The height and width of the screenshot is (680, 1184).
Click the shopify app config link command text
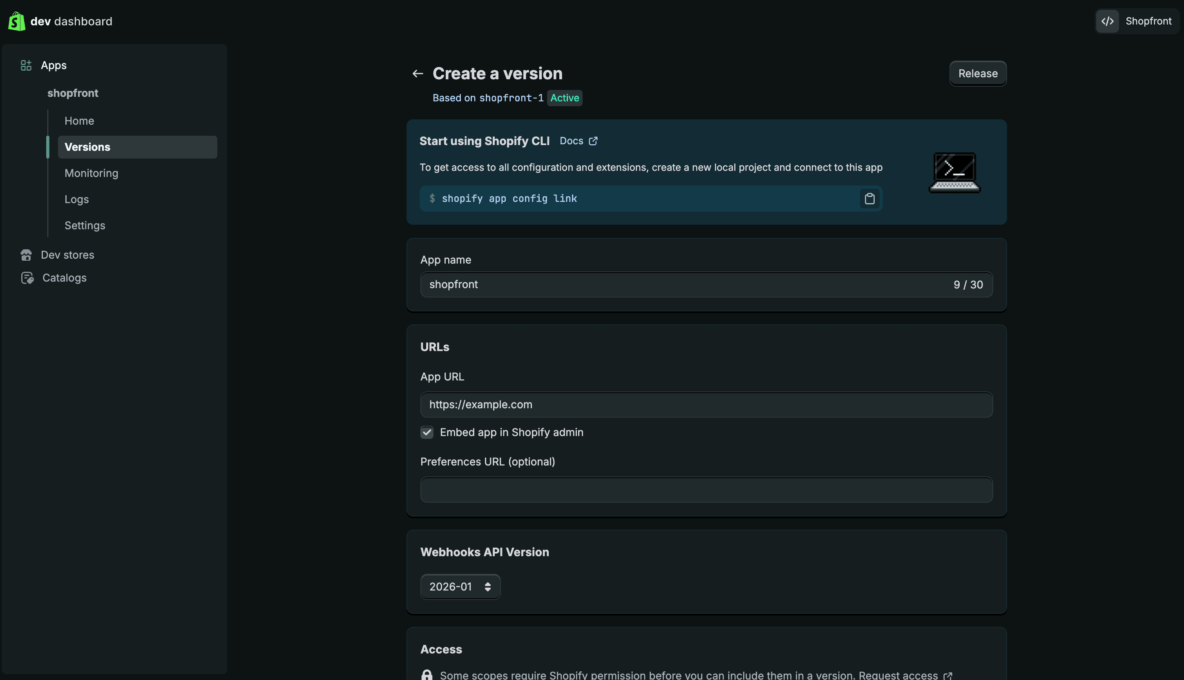(509, 199)
